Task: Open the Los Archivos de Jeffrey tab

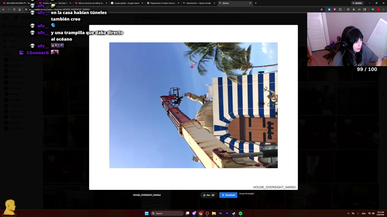Action: (x=91, y=3)
